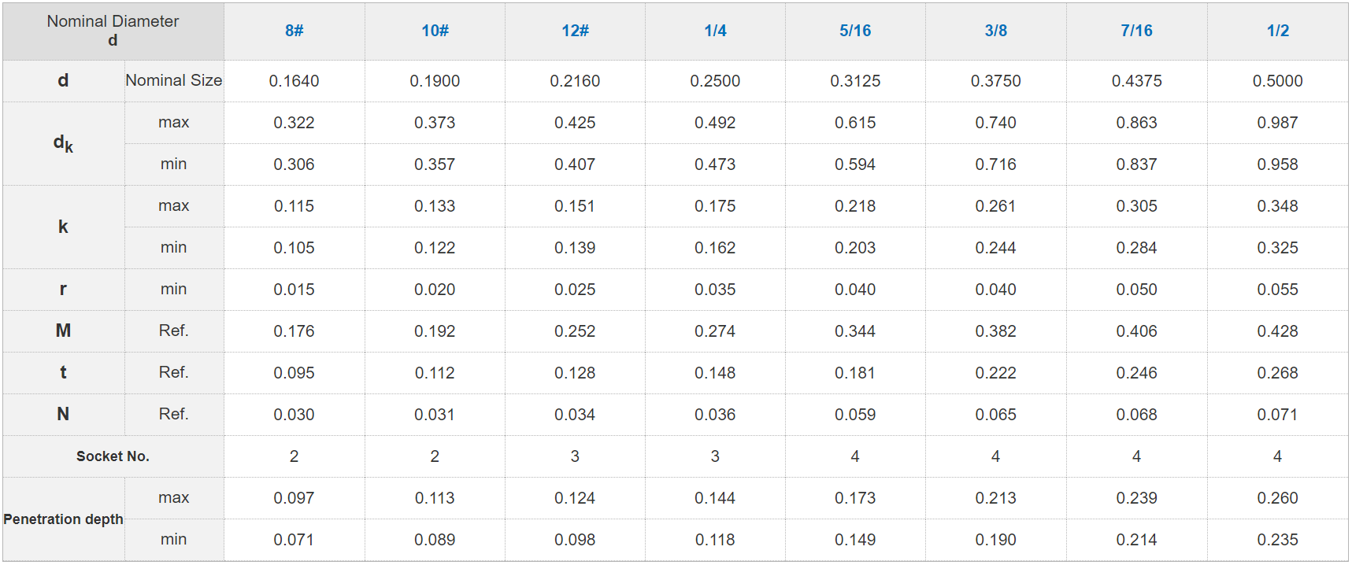Click the Socket No. row label
This screenshot has width=1352, height=565.
(113, 456)
